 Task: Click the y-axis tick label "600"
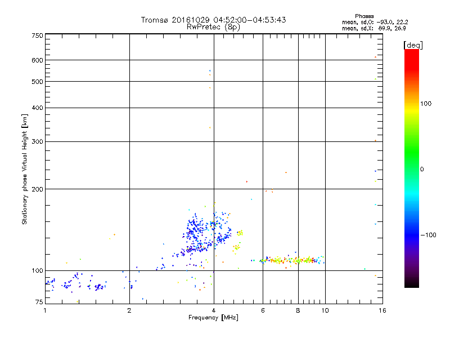[37, 60]
